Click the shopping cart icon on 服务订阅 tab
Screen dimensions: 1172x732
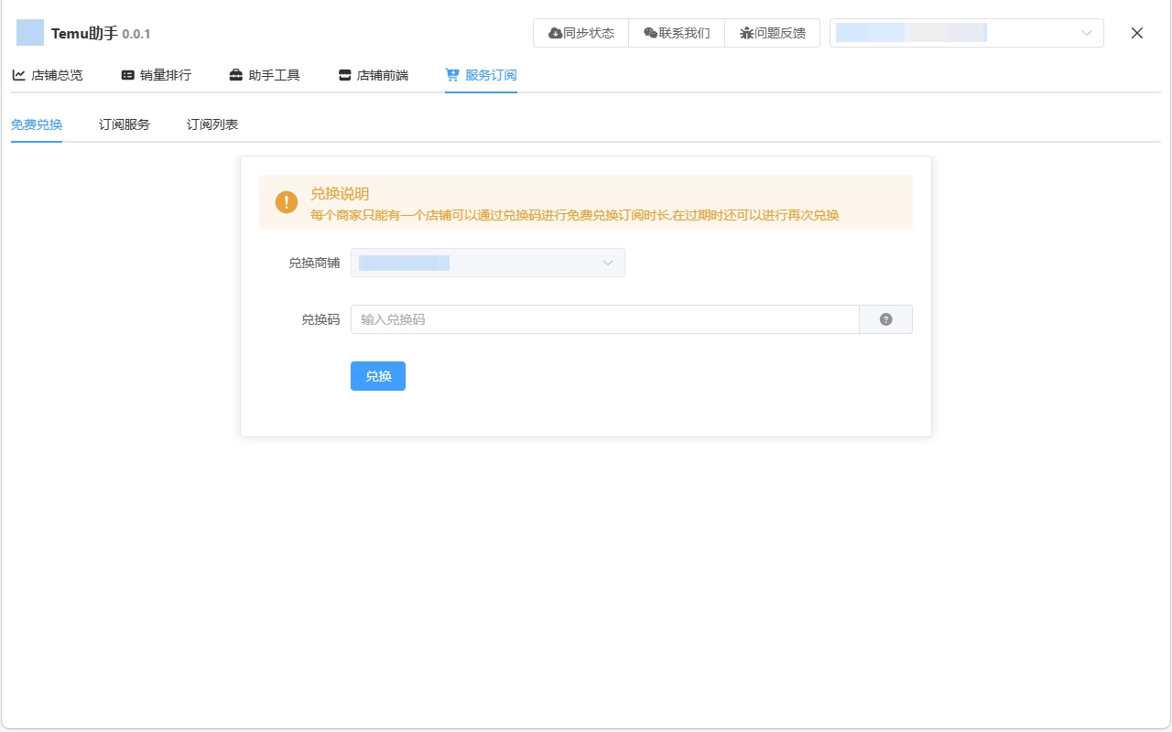[x=450, y=74]
